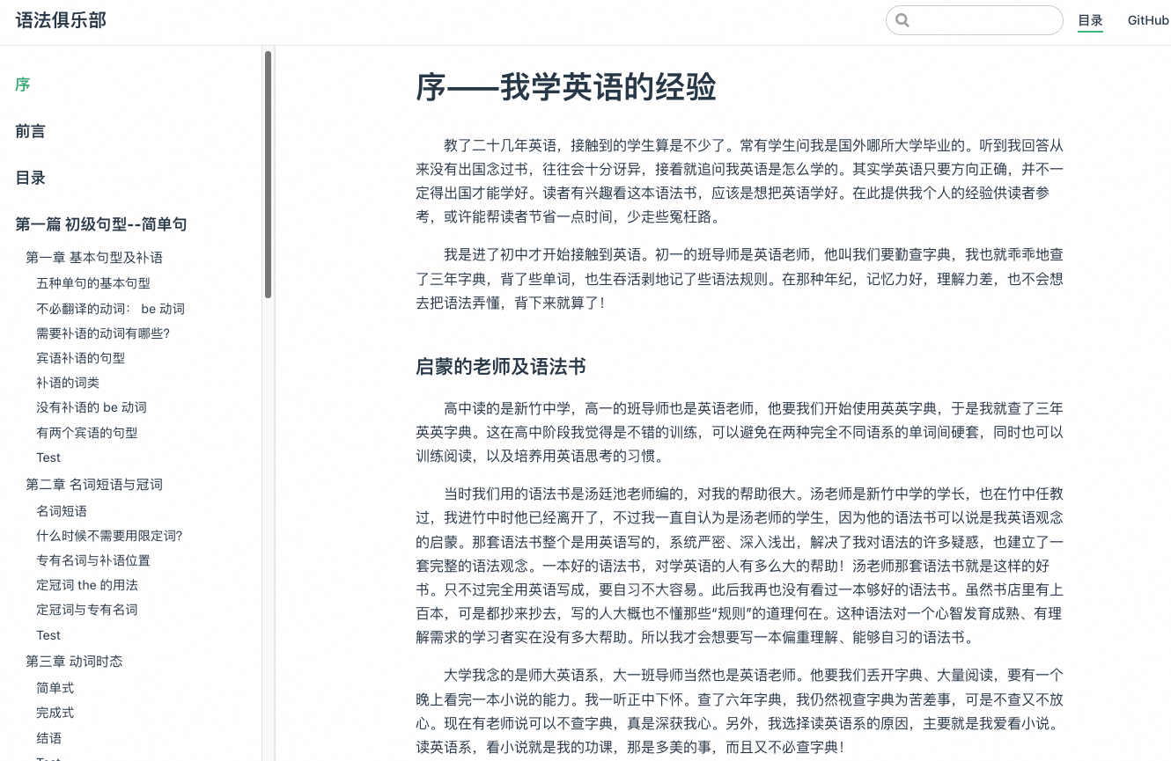The image size is (1171, 761).
Task: Open 第三章 动词时态 chapter
Action: coord(74,662)
